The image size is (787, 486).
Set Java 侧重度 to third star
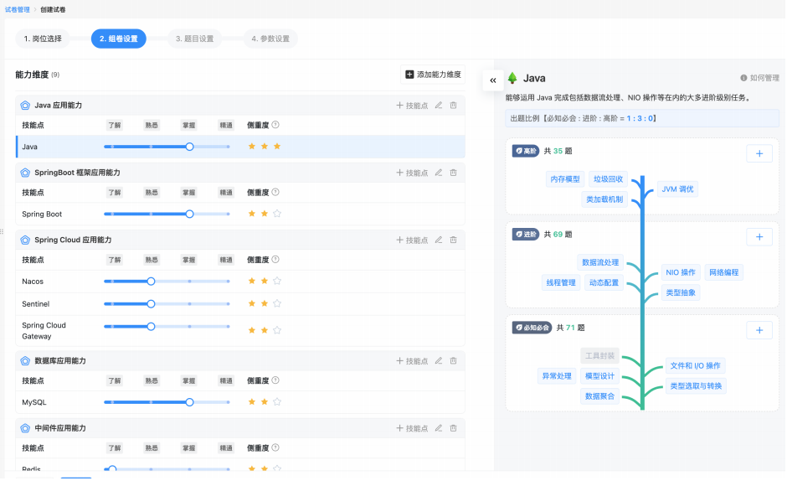pos(277,147)
